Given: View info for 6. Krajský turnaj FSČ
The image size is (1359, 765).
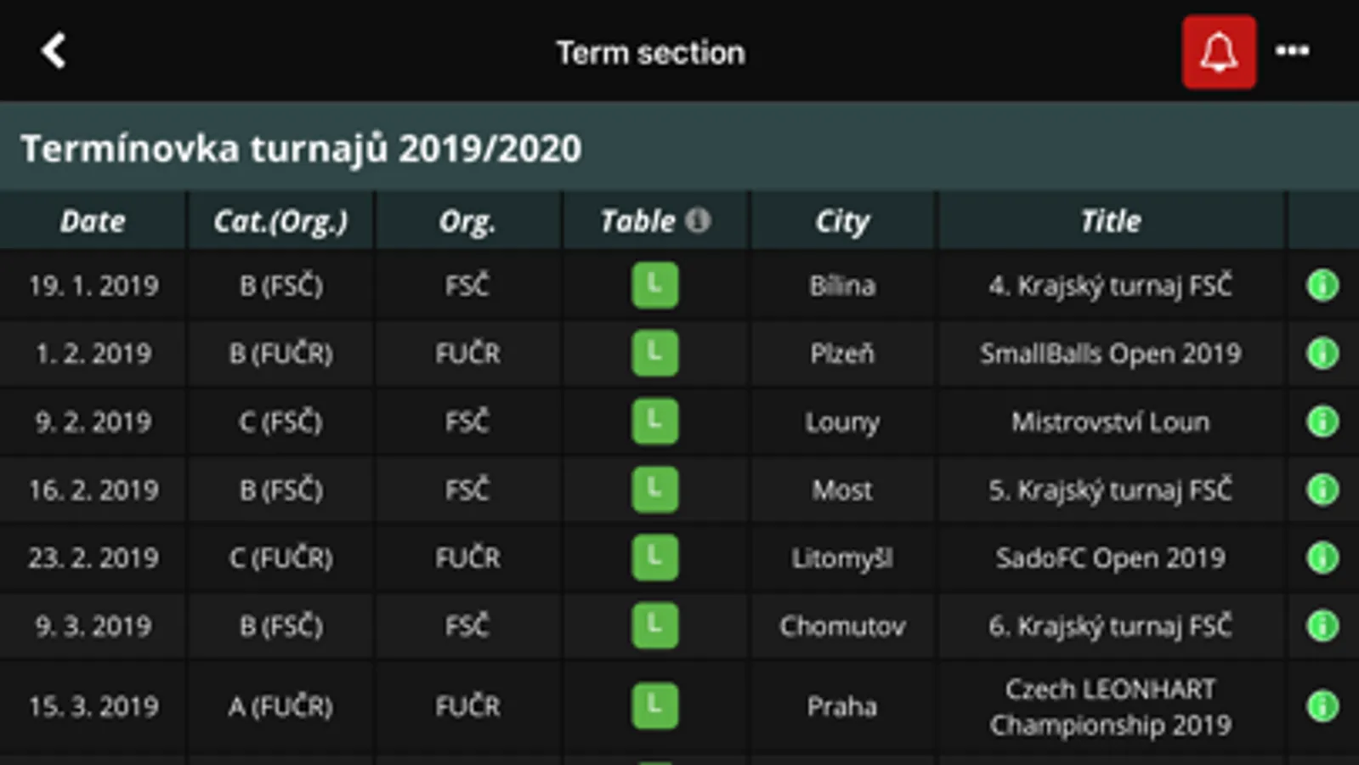Looking at the screenshot, I should [1322, 626].
